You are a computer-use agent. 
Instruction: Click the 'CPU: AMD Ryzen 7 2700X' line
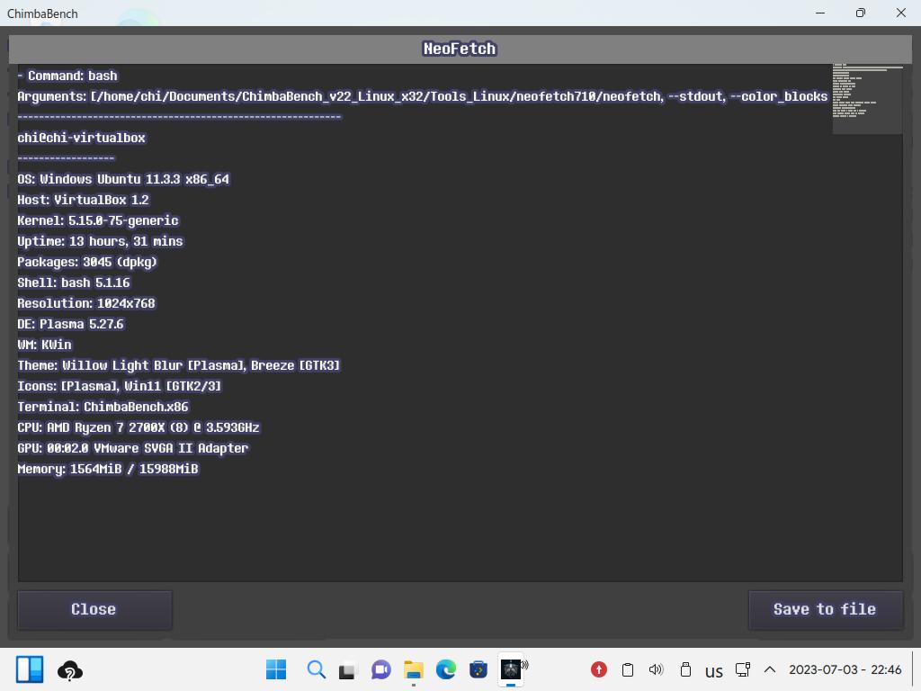click(x=138, y=427)
